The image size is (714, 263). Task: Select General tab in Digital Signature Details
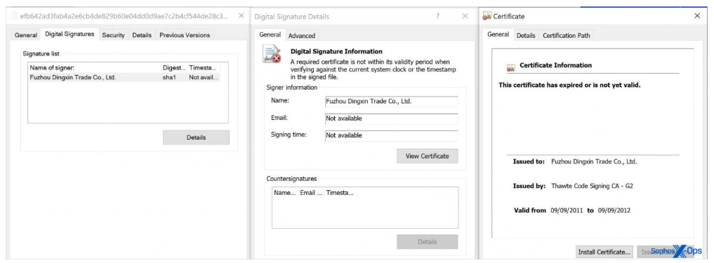tap(270, 34)
